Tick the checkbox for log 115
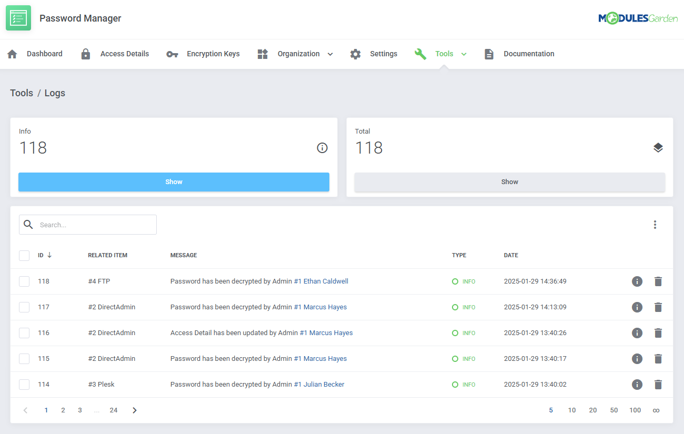 (x=24, y=359)
